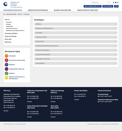The image size is (122, 131).
Task: Click the Heures d'ouverture footer heading
Action: (104, 91)
